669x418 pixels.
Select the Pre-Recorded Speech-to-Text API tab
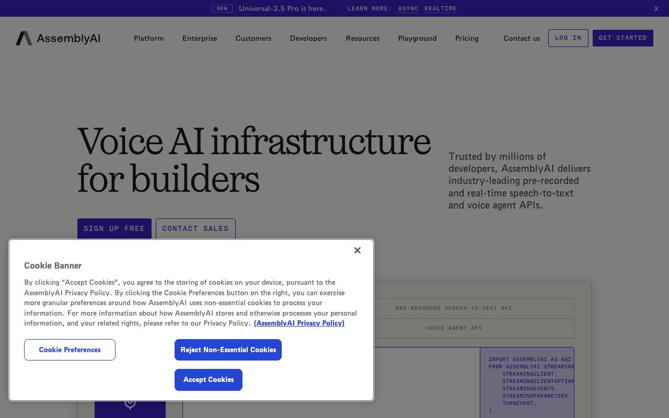point(454,308)
